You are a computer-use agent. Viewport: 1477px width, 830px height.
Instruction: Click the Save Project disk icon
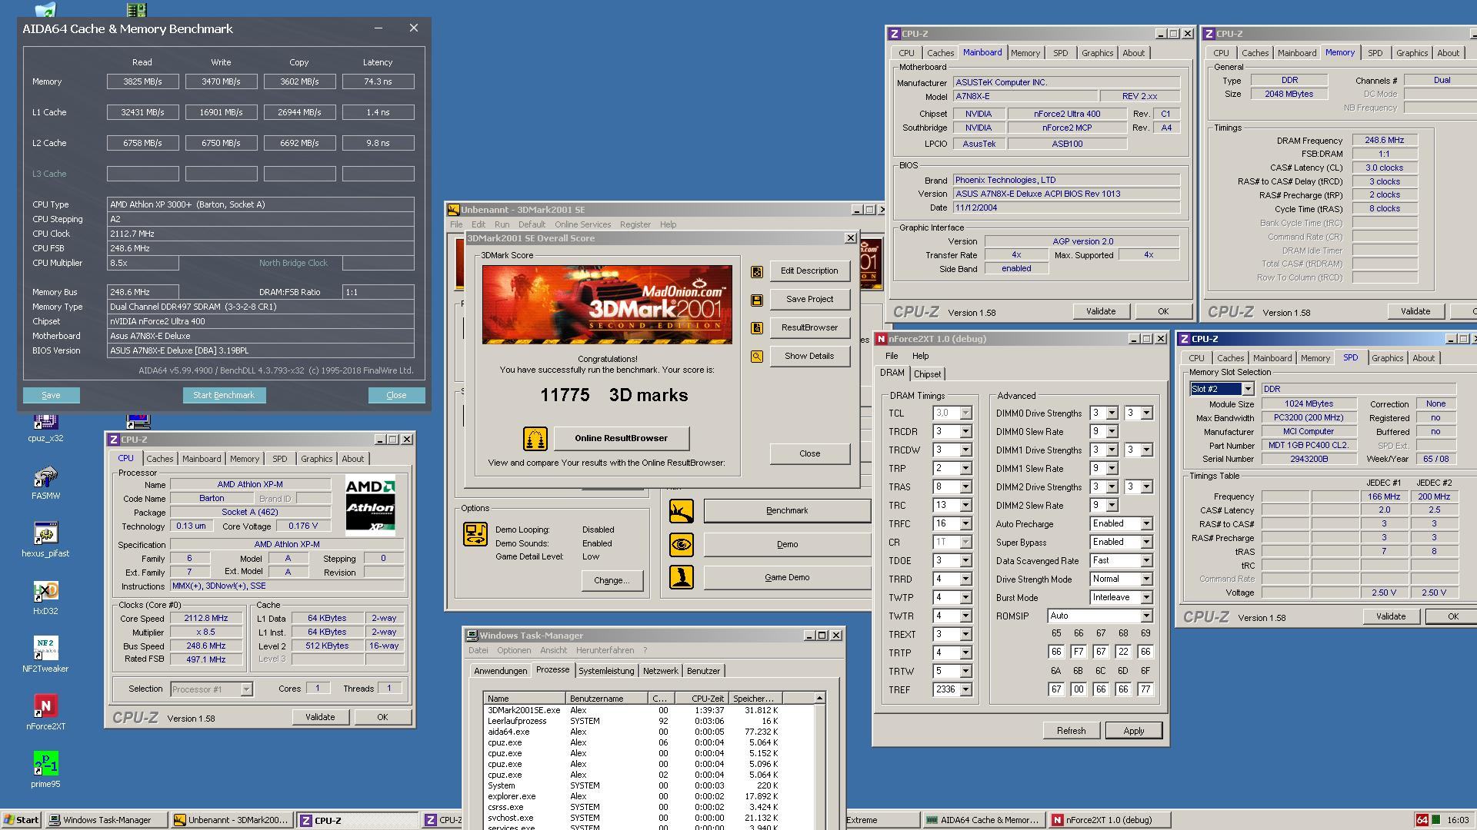[757, 300]
